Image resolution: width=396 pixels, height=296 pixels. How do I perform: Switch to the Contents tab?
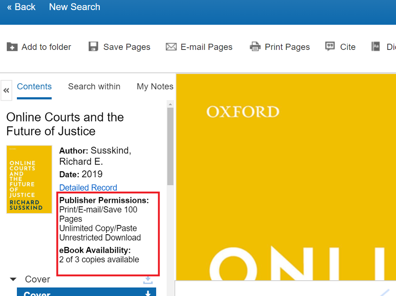coord(34,87)
